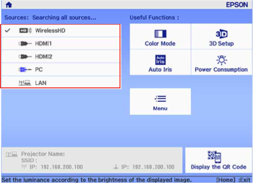Open 3D Setup function
Image resolution: width=253 pixels, height=183 pixels.
pos(221,36)
